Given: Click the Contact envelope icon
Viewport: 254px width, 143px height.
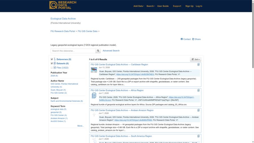Looking at the screenshot, I should pyautogui.click(x=181, y=39).
